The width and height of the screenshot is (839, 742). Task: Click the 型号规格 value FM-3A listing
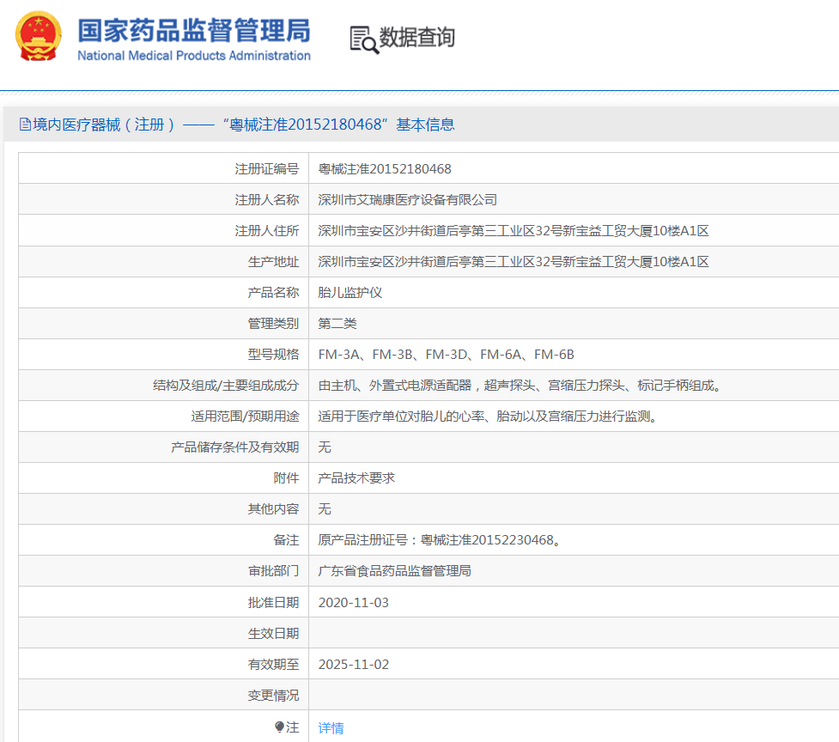[x=340, y=354]
